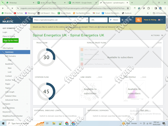Click the browser address bar

(x=73, y=8)
